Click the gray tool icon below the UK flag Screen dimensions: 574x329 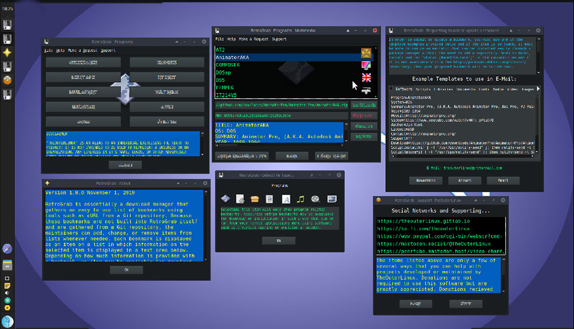coord(366,91)
